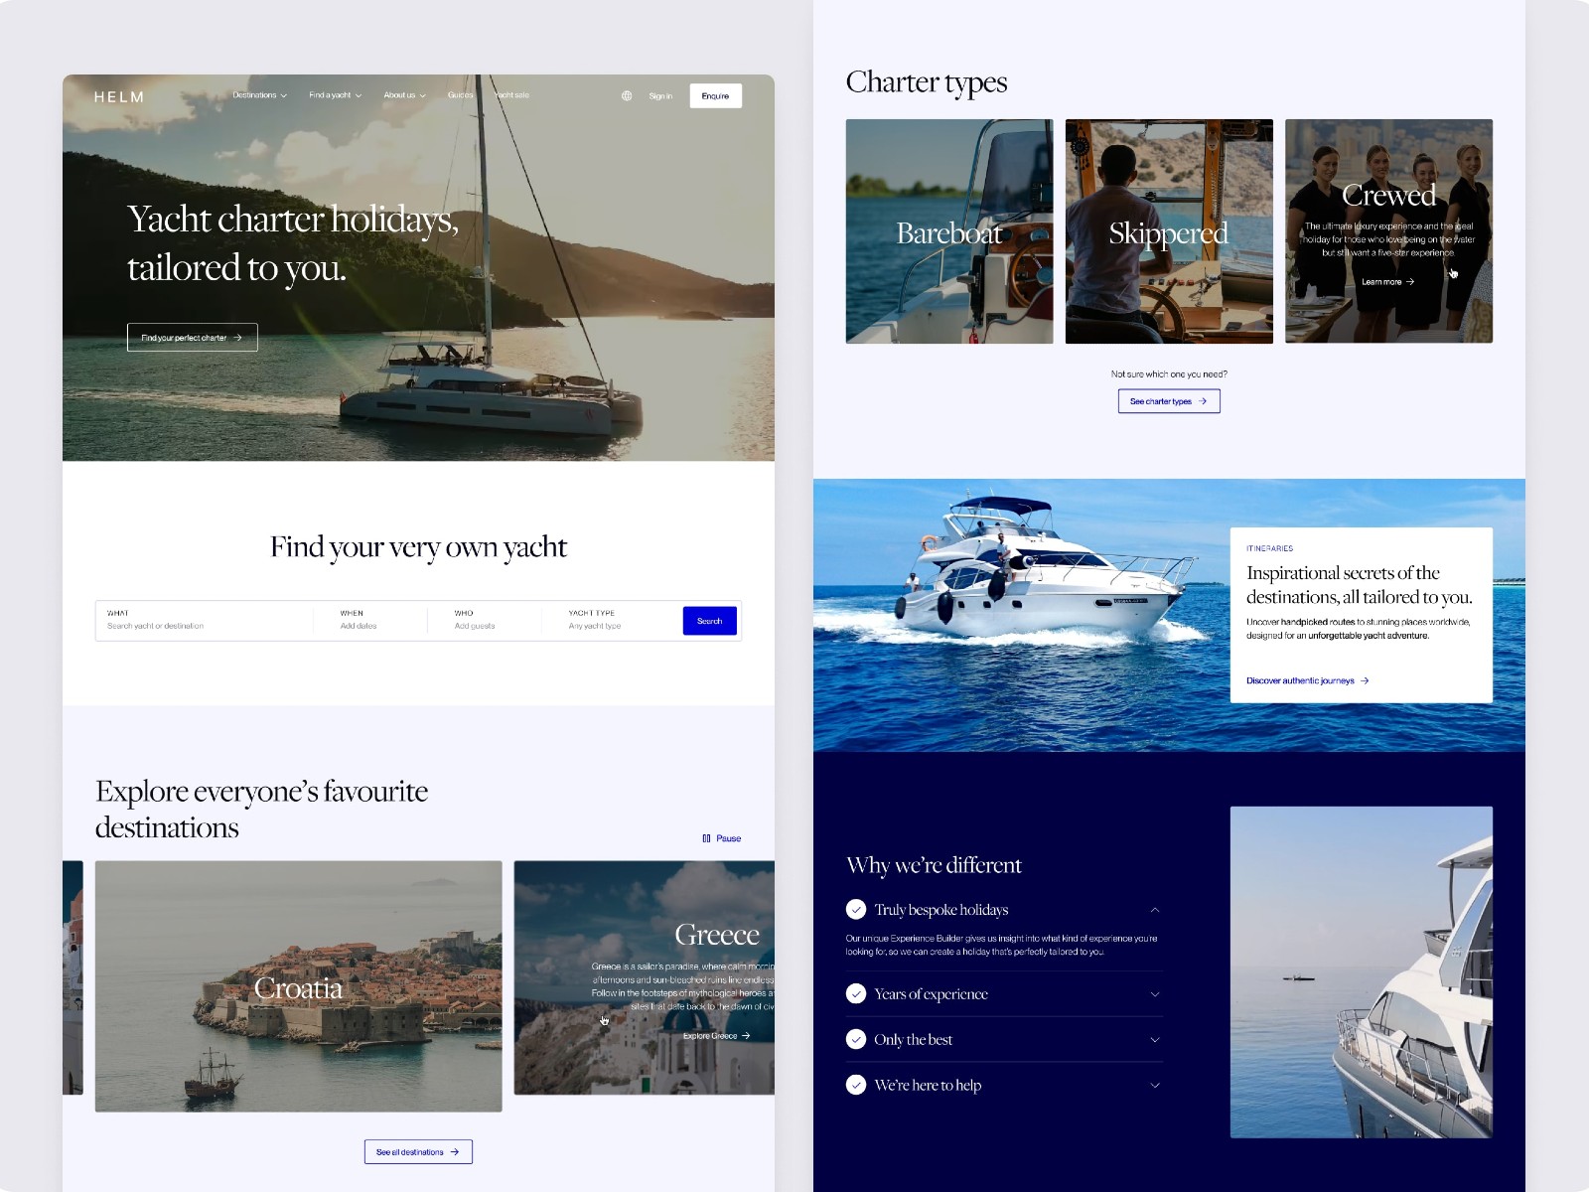Viewport: 1589px width, 1192px height.
Task: Click the Sign in link
Action: coord(659,95)
